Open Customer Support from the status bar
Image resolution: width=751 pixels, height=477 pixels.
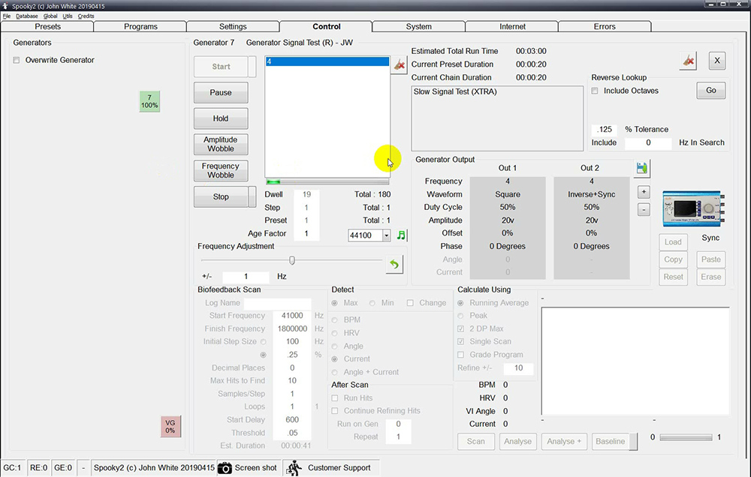point(339,468)
